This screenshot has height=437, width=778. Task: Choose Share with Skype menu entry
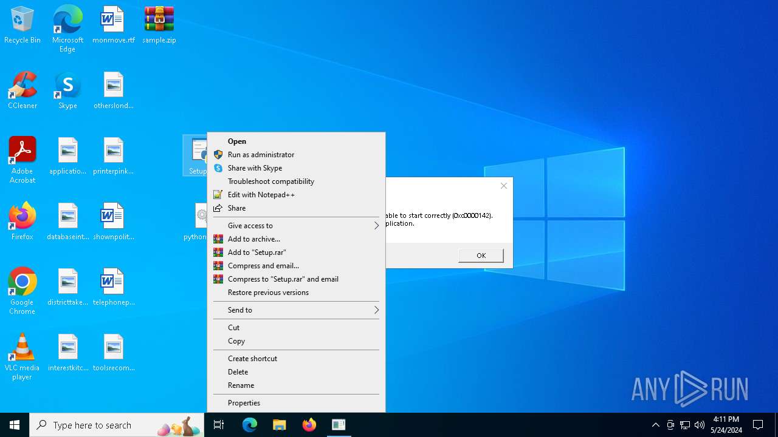point(296,168)
